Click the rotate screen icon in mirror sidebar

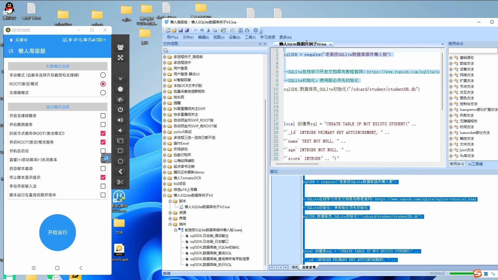tap(120, 141)
